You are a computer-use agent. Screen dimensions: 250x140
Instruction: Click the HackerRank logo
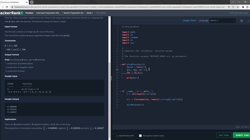[12, 13]
